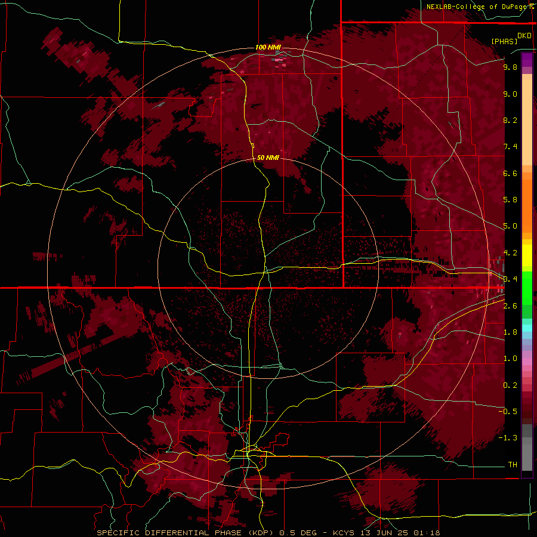
Task: Click the 1.8 value on the scale
Action: click(x=510, y=332)
